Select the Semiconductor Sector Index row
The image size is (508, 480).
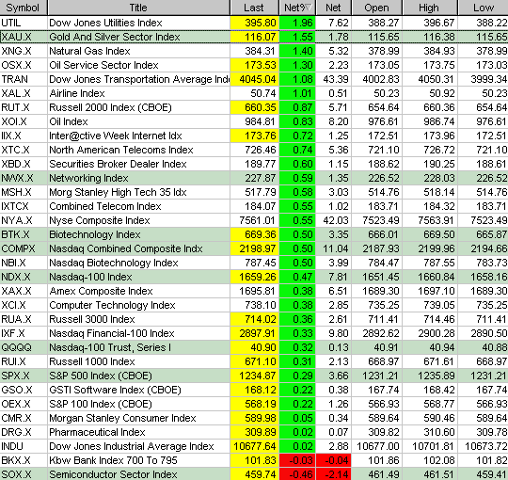pyautogui.click(x=254, y=474)
